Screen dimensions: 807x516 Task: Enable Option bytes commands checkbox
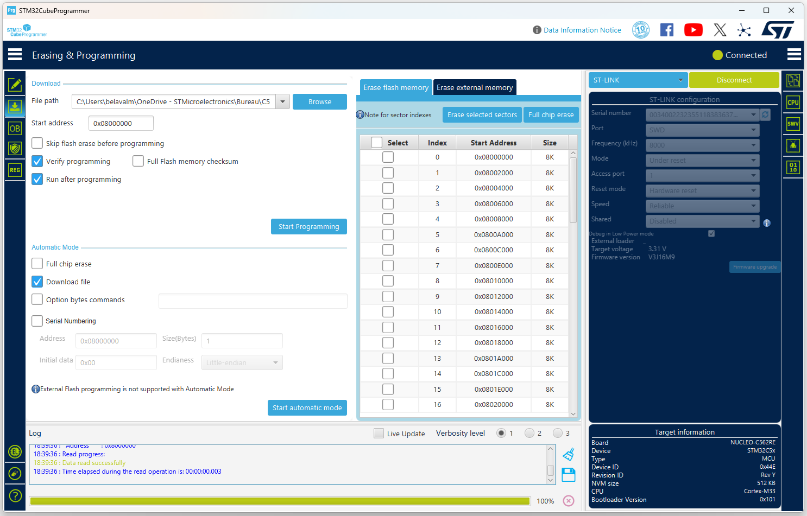pyautogui.click(x=37, y=300)
